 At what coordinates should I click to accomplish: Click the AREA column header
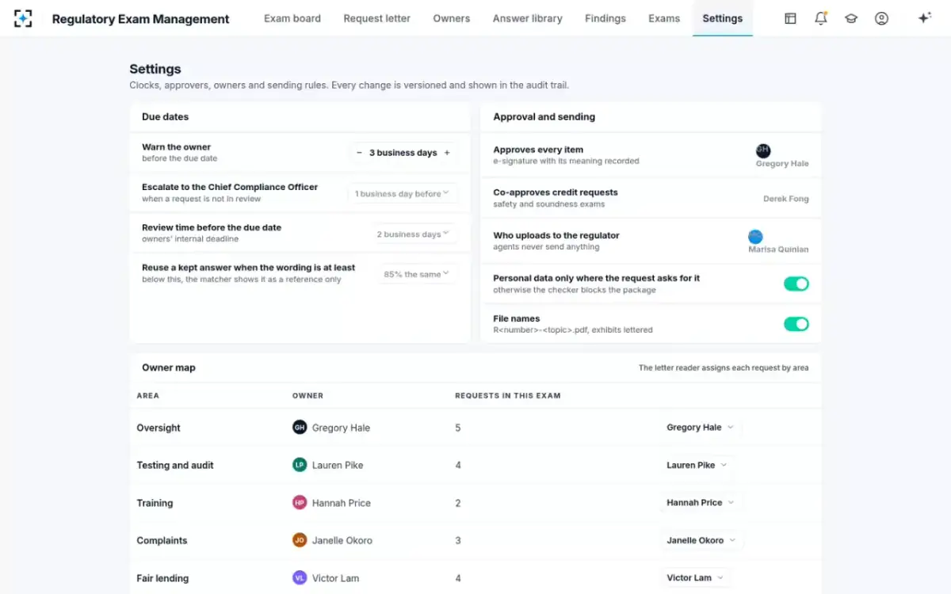pos(147,395)
